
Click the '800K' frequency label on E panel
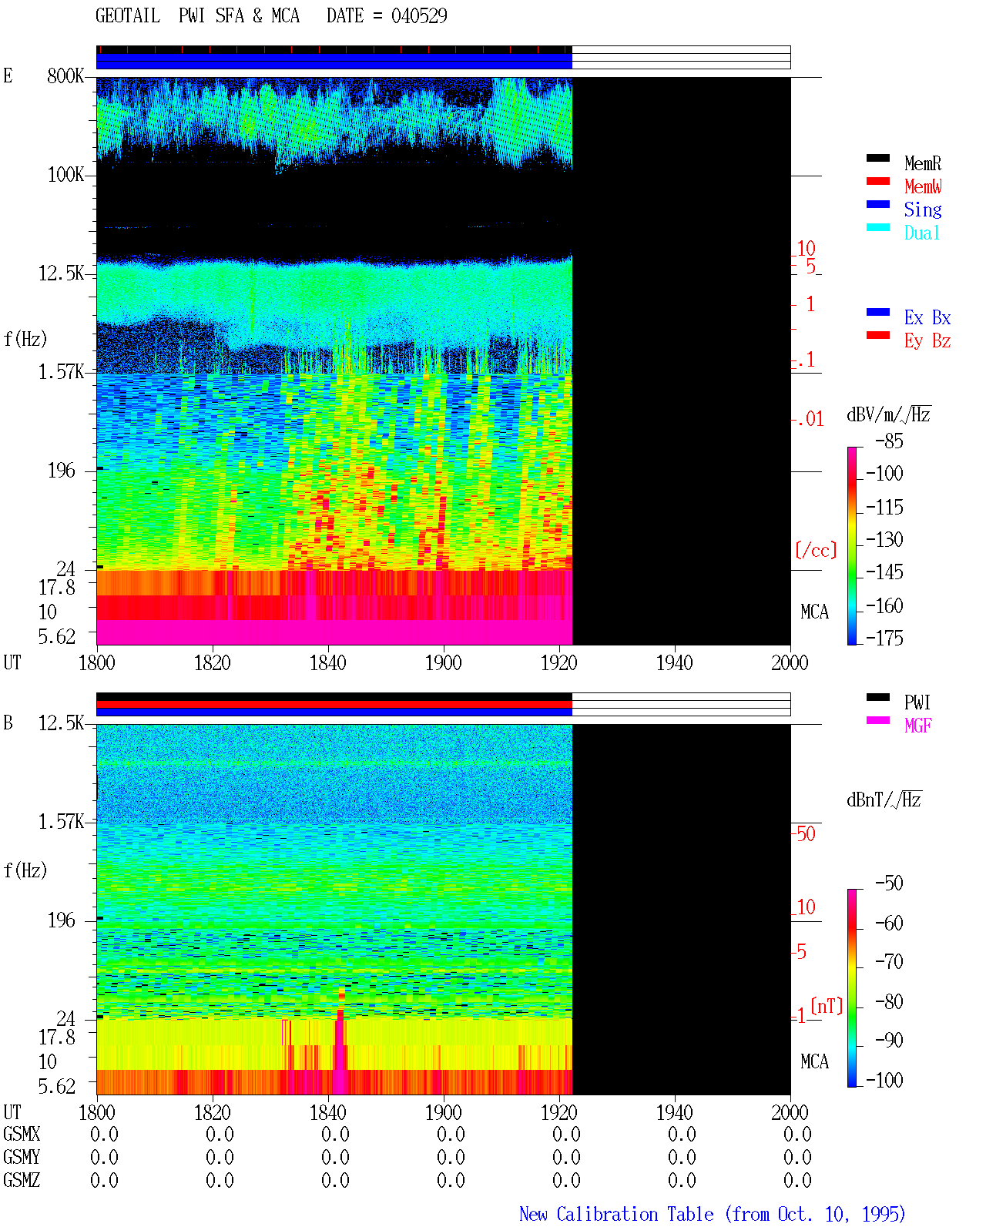tap(65, 75)
